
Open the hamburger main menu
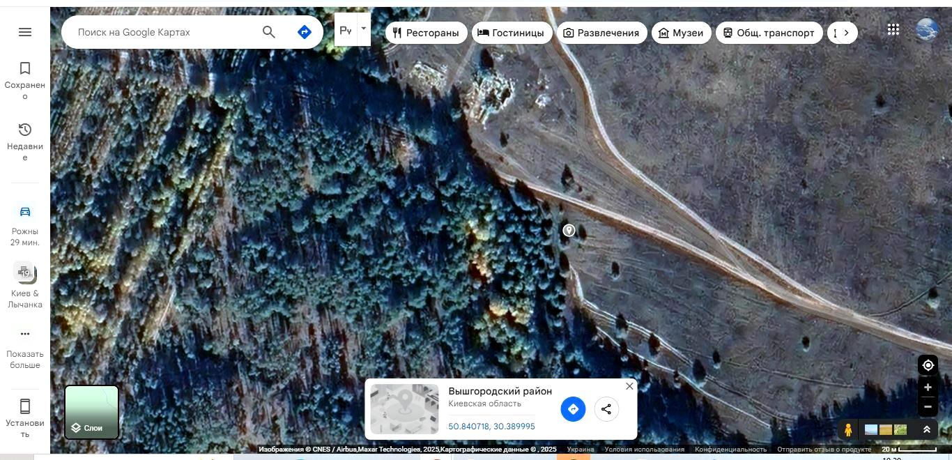pos(25,32)
